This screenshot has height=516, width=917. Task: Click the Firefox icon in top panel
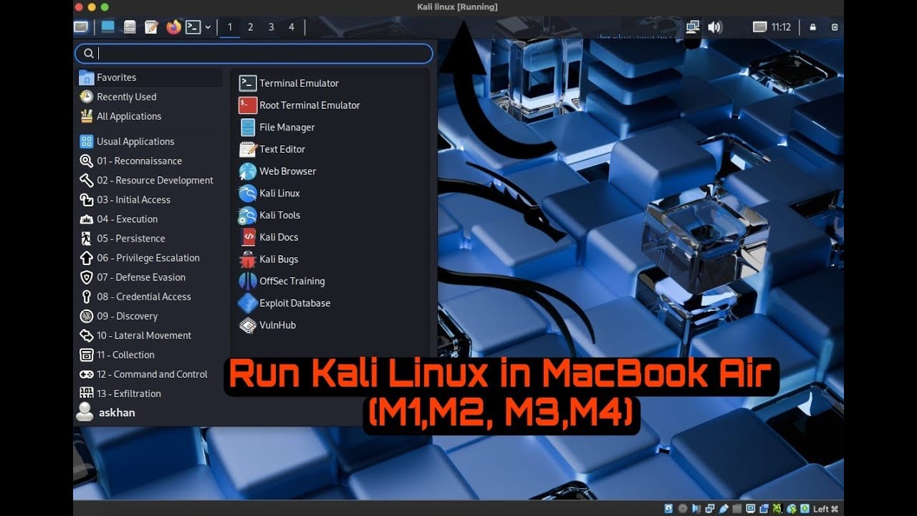click(x=174, y=27)
